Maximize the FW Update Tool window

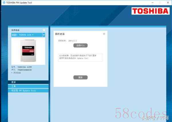[x=160, y=3]
